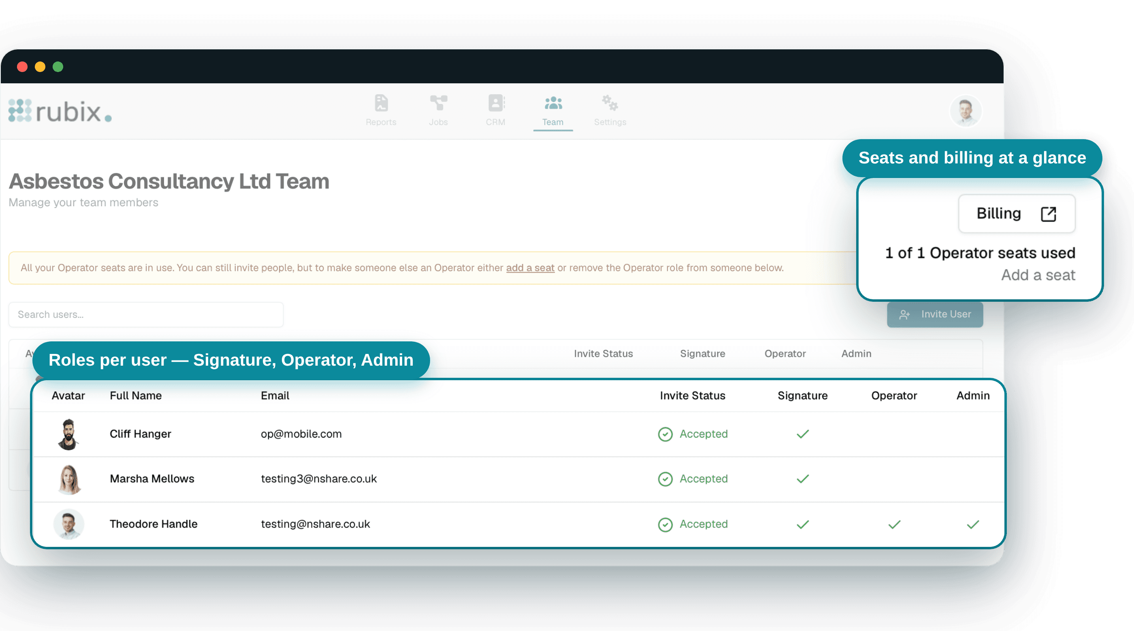Select the Team tab
1134x631 pixels.
553,112
